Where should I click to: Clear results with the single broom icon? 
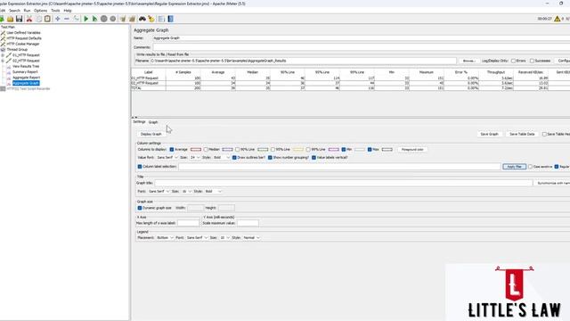tap(123, 19)
